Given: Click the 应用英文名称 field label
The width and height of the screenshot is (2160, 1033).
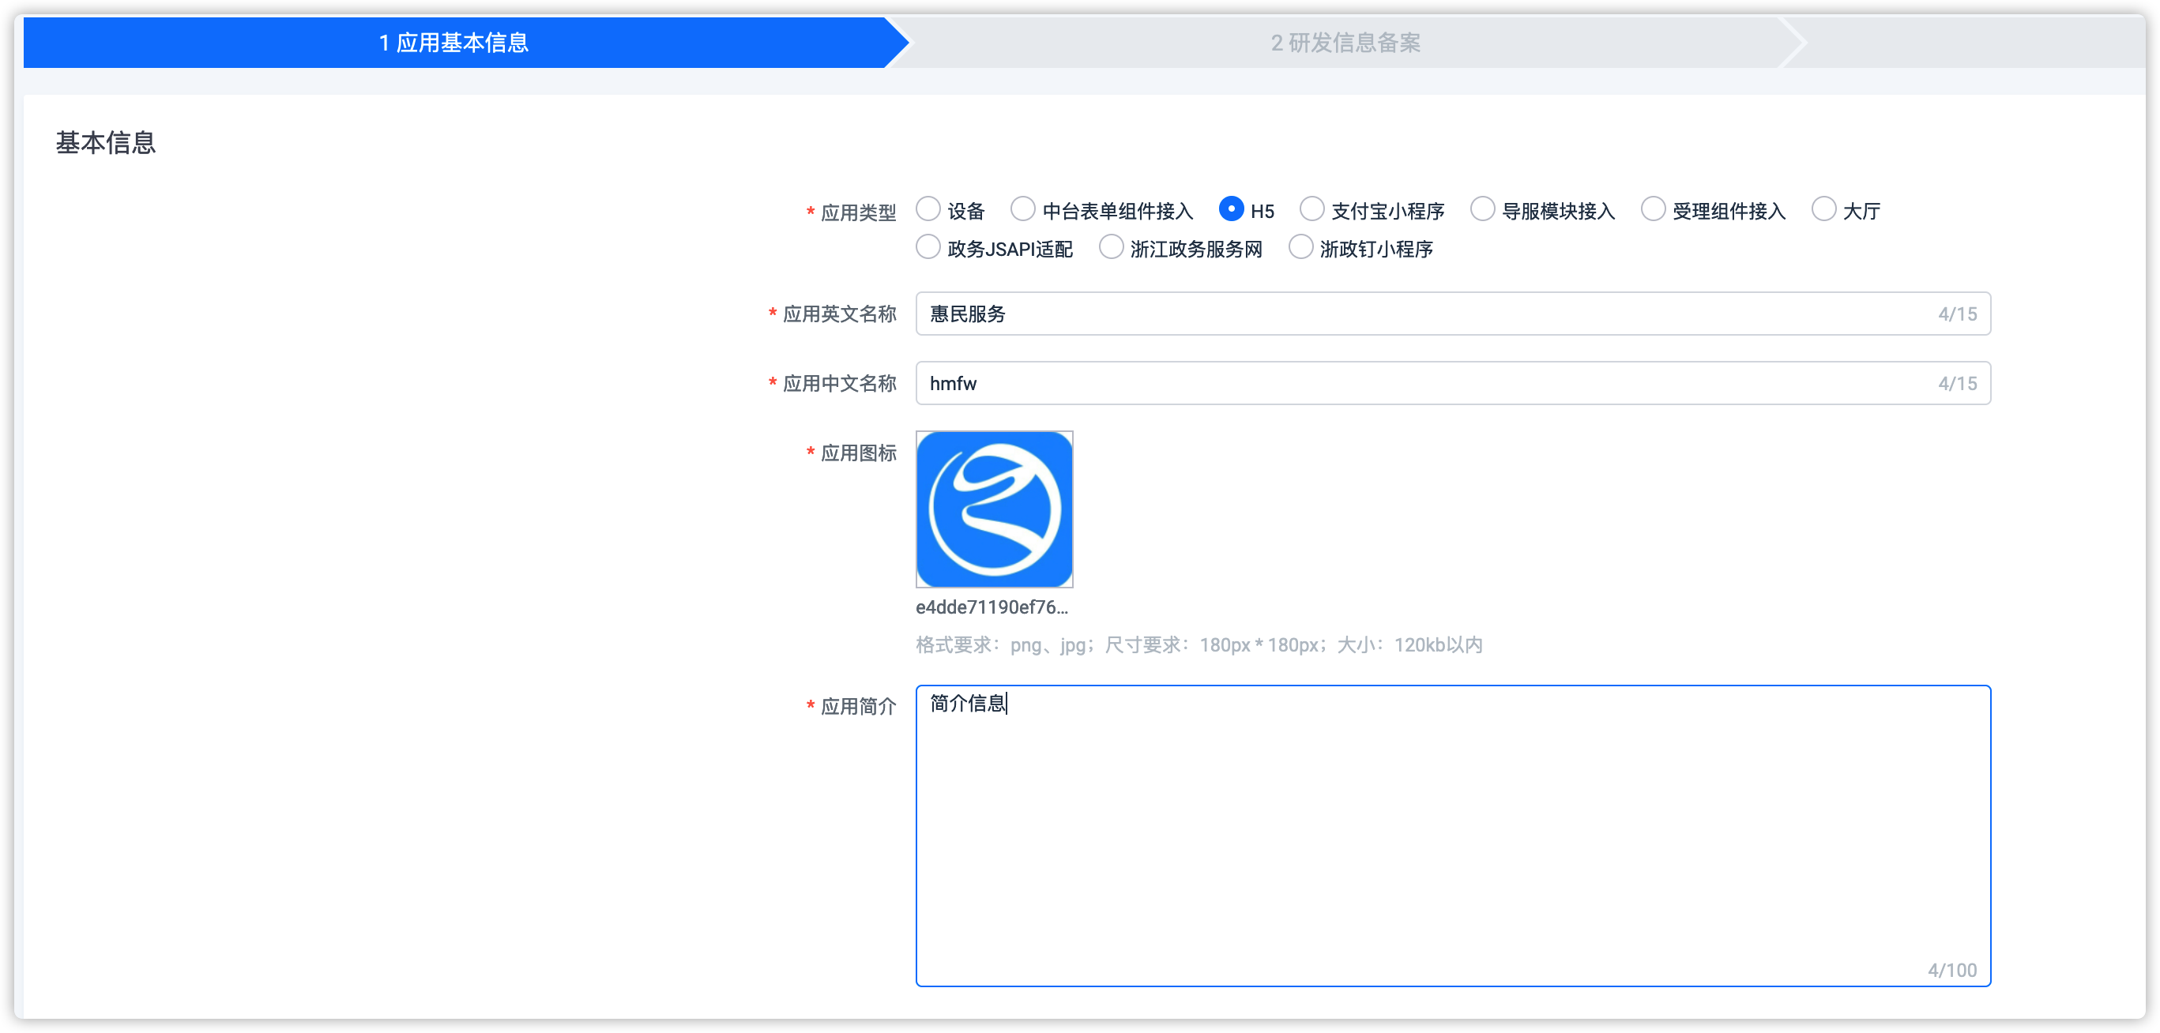Looking at the screenshot, I should [x=839, y=314].
